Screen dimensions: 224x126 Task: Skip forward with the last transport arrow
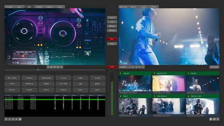[62, 67]
